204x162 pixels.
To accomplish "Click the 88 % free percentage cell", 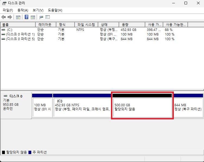I will click(169, 30).
